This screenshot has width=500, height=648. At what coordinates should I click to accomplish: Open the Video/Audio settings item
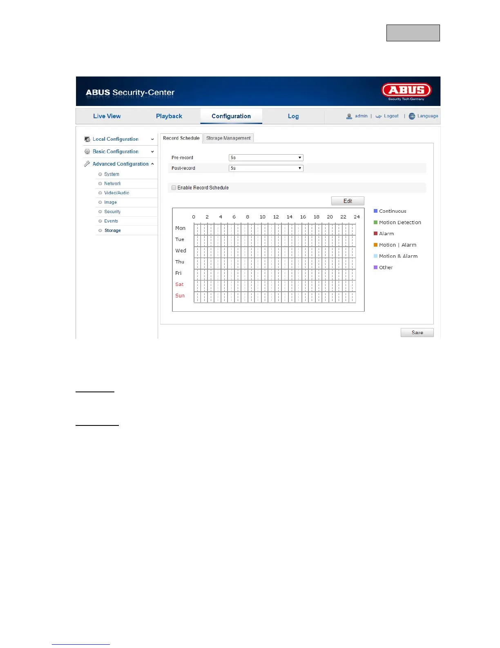coord(116,193)
